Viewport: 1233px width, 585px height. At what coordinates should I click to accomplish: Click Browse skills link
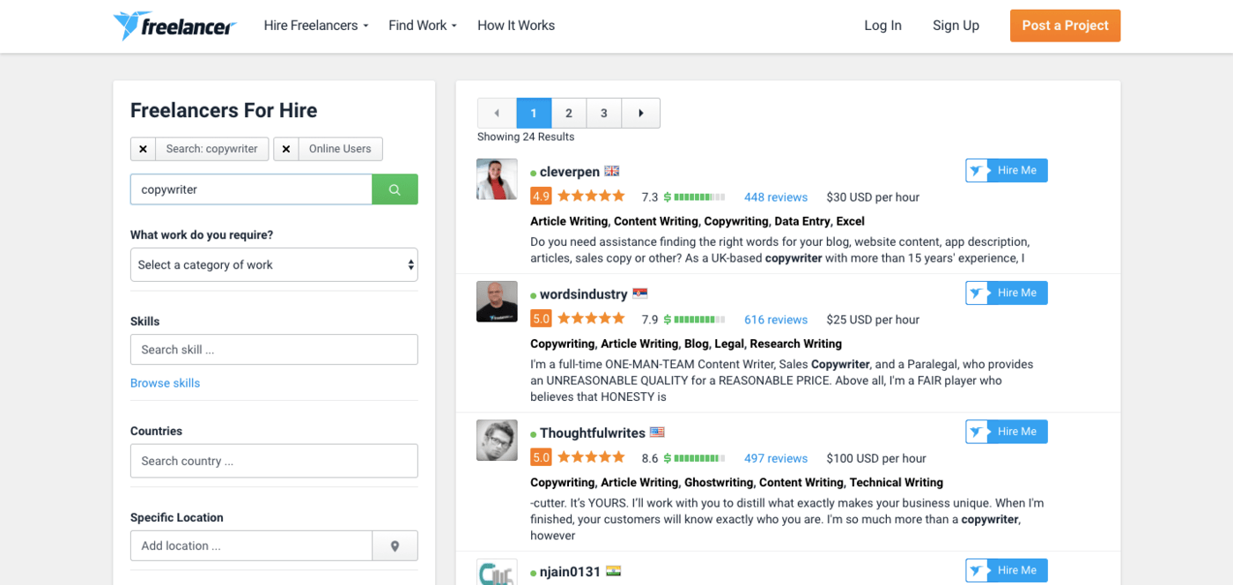click(165, 383)
